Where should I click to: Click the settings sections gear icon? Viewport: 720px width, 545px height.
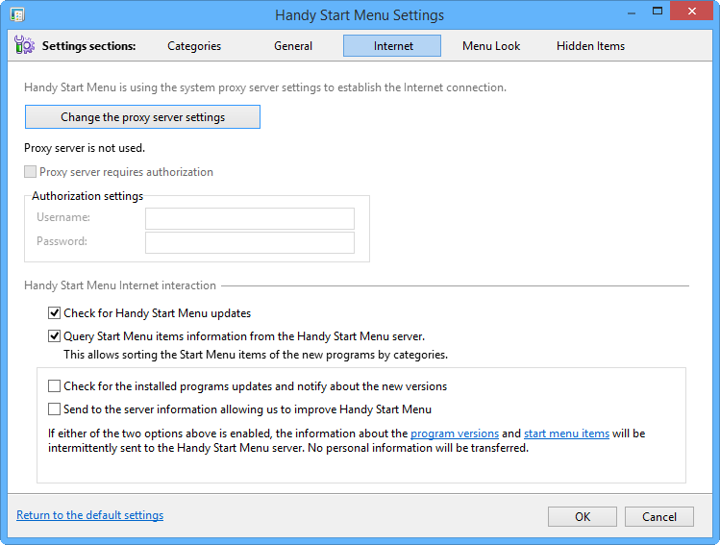(x=24, y=45)
